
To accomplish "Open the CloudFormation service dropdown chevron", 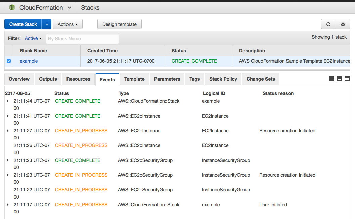I will pyautogui.click(x=69, y=7).
